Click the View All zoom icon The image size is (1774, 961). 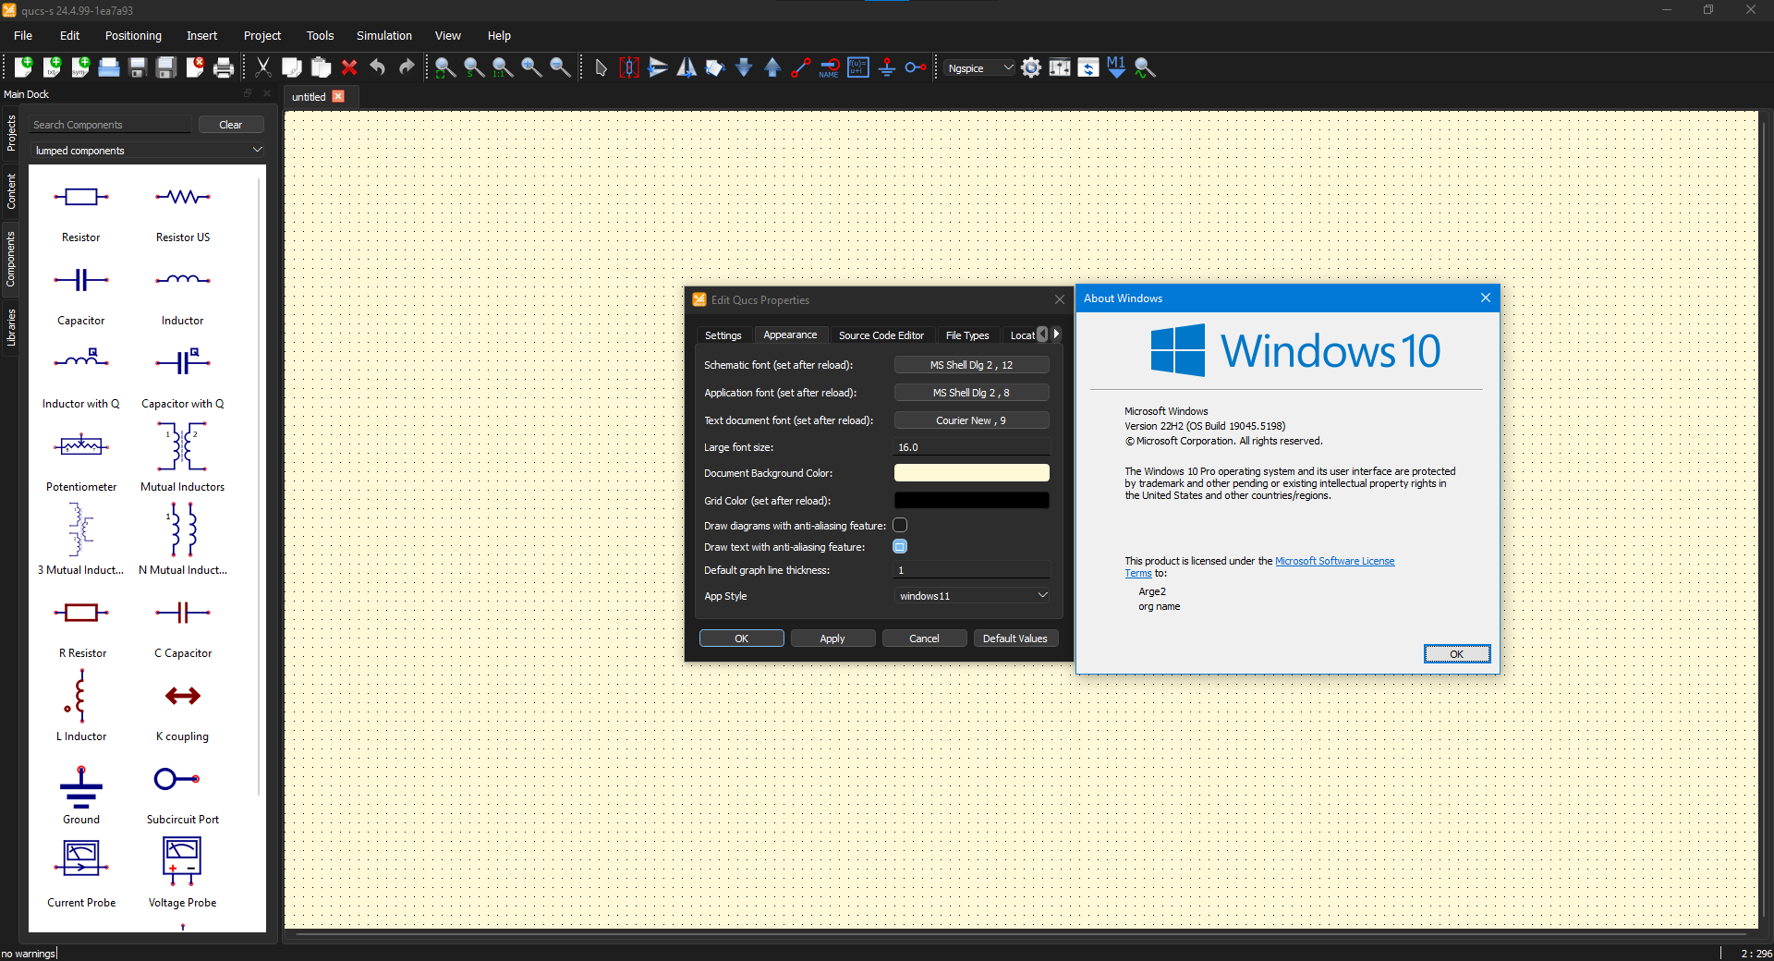click(445, 67)
